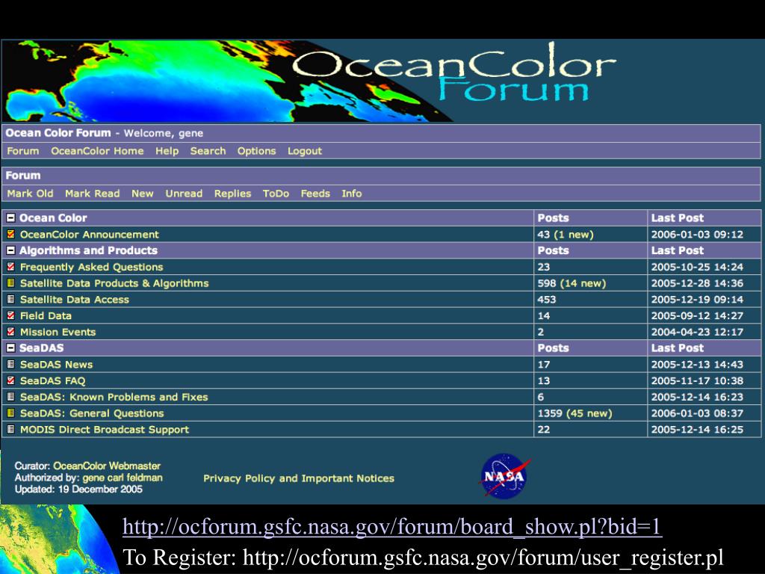Click the Mission Events board status icon
The width and height of the screenshot is (765, 574).
click(x=10, y=332)
